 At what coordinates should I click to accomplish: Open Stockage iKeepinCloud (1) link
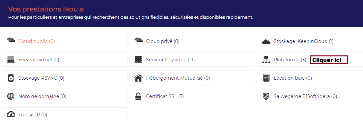tap(303, 41)
